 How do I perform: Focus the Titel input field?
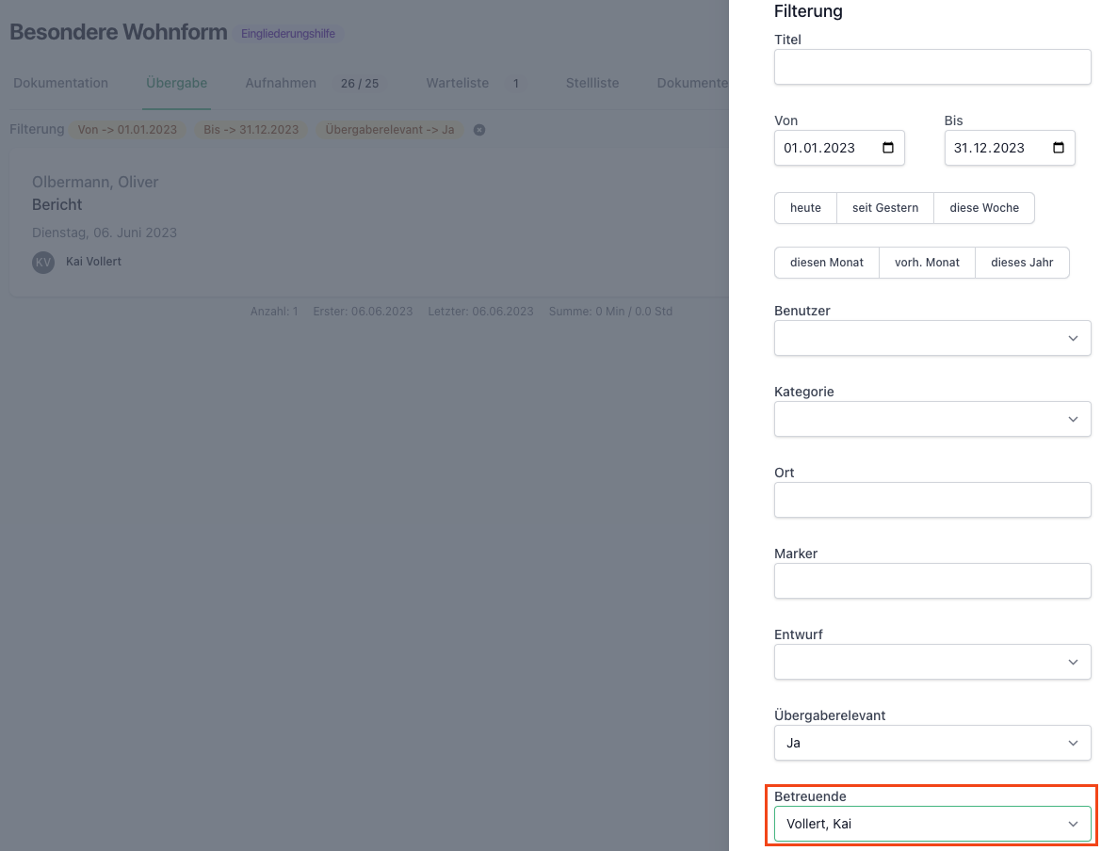click(932, 68)
